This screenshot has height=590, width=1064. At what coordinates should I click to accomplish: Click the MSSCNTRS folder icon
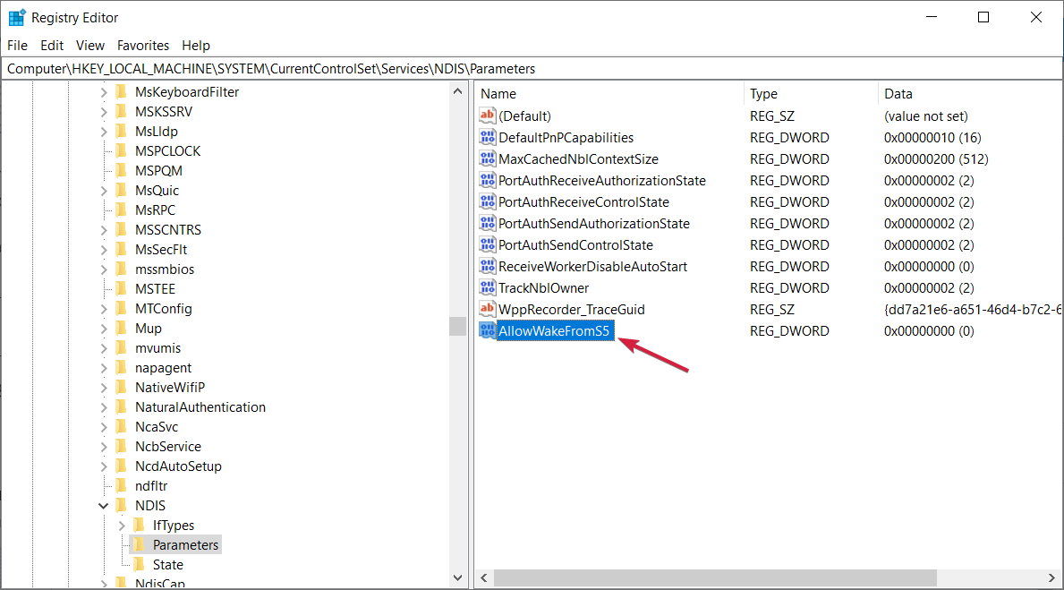click(122, 229)
